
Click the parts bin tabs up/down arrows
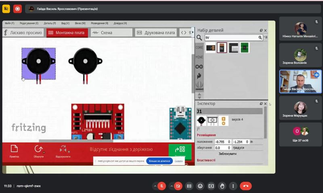[x=199, y=96]
